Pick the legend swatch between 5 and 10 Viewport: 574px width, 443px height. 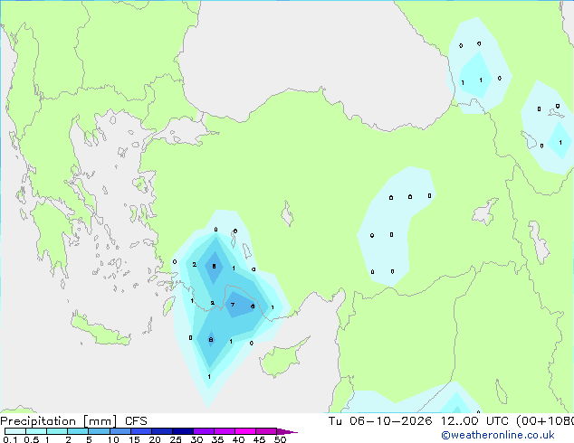99,431
